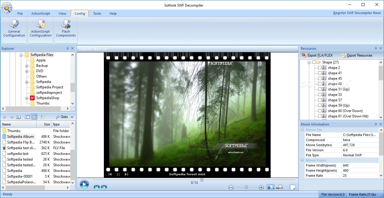Zoom out with the minus button

231,188
